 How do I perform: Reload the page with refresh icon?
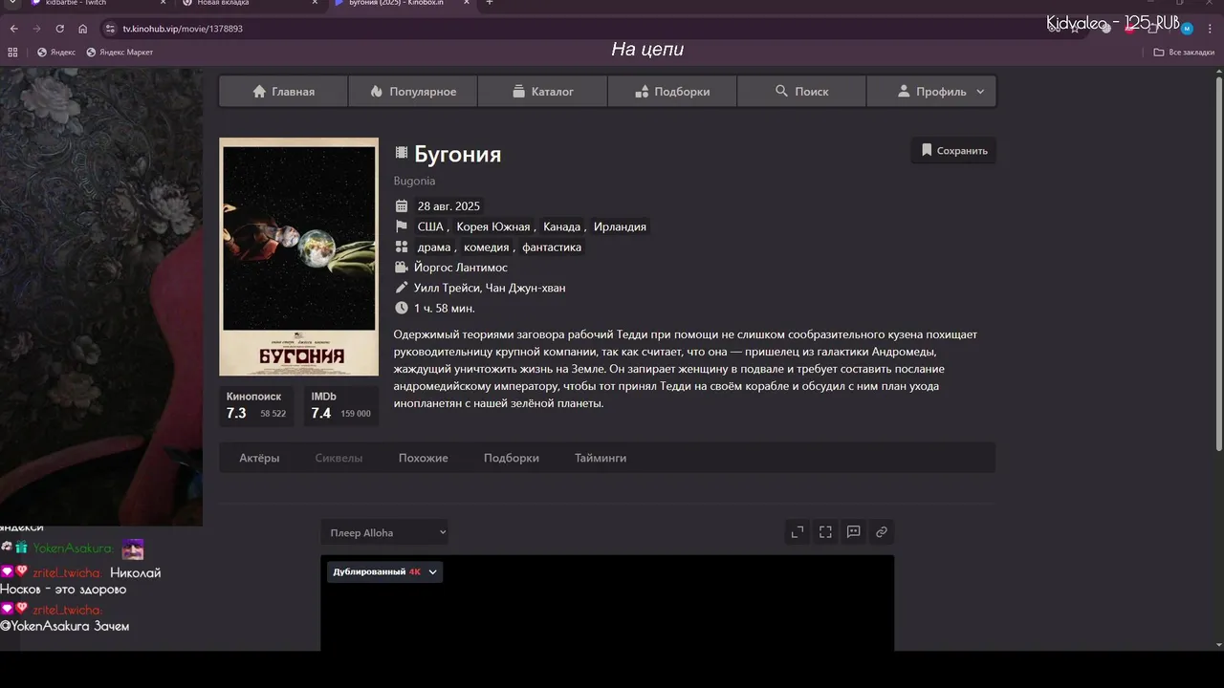point(59,29)
